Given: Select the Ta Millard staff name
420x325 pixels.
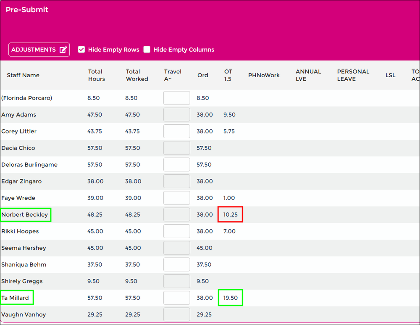Looking at the screenshot, I should pyautogui.click(x=16, y=298).
